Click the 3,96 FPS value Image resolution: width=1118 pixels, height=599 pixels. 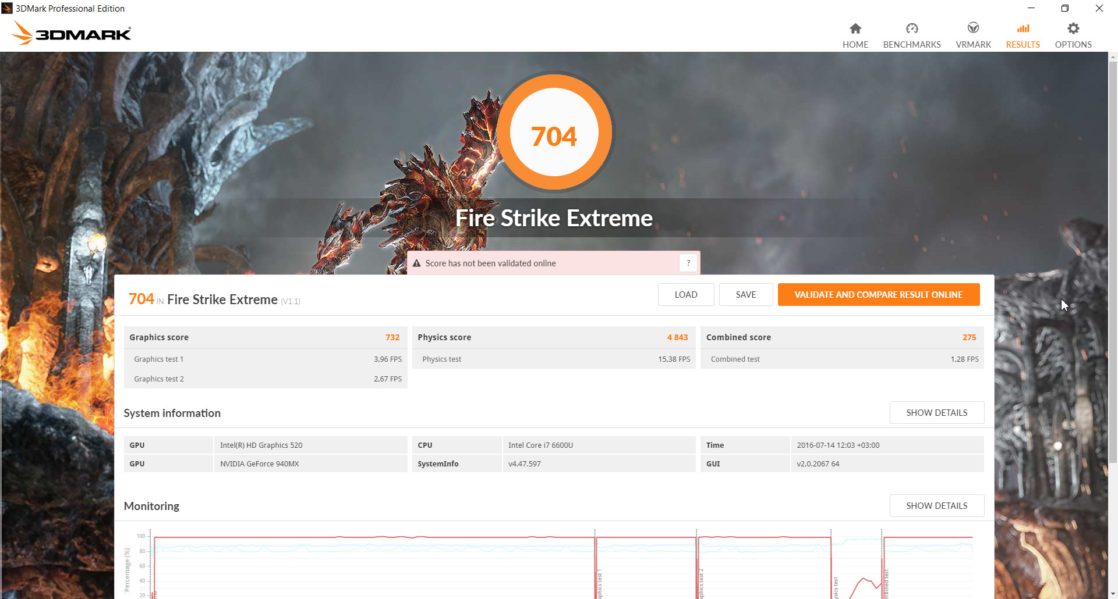[388, 359]
